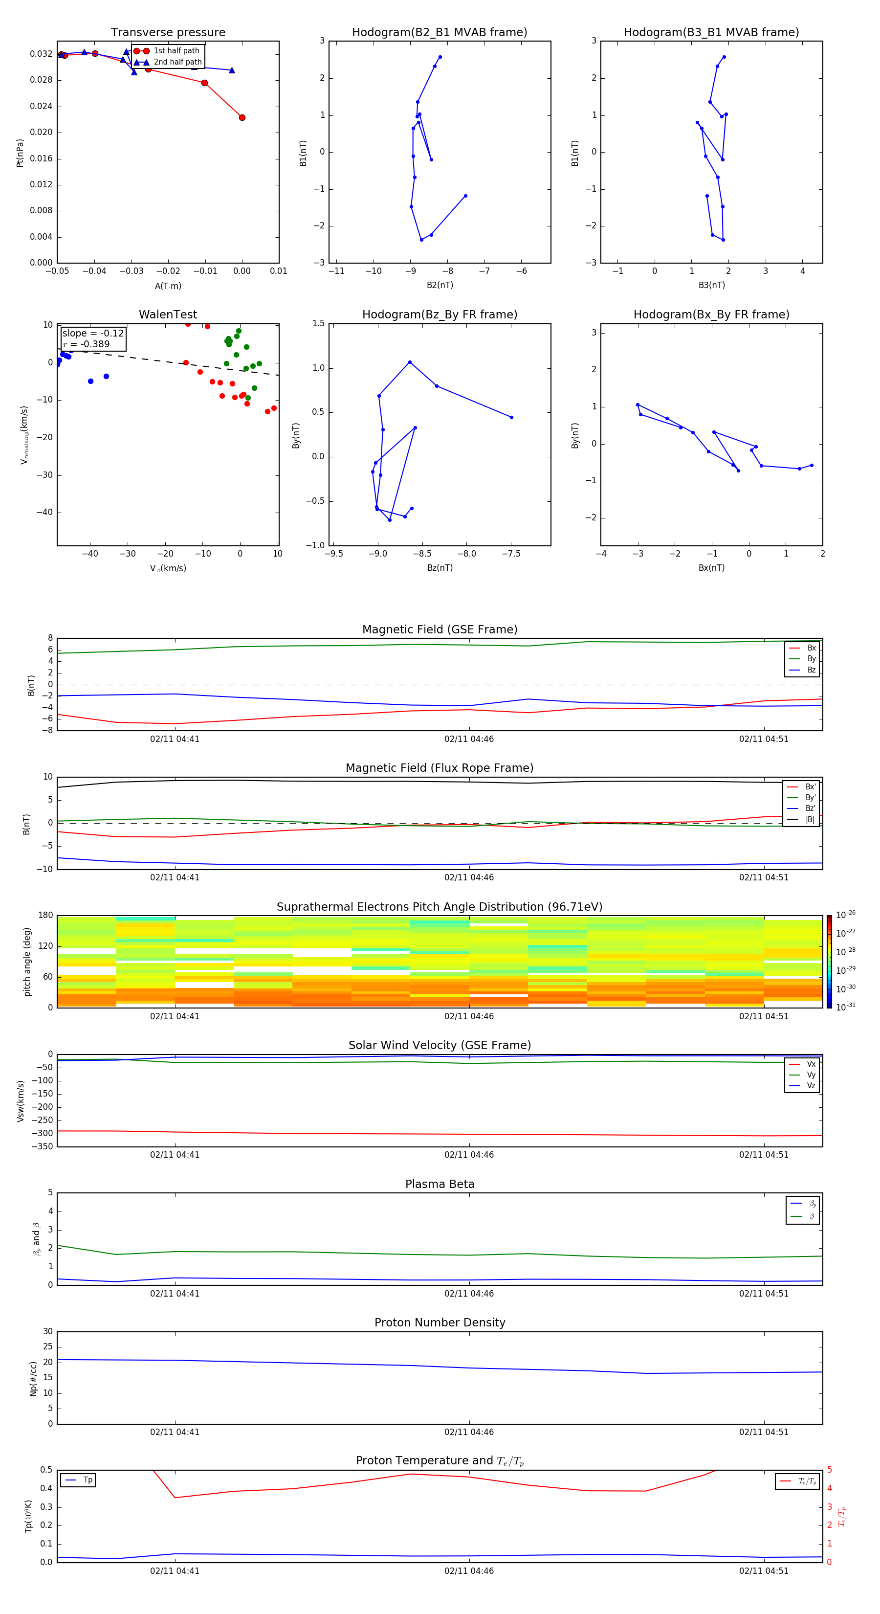
Task: Click the |B| legend entry in Flux Rope plot
Action: click(802, 820)
